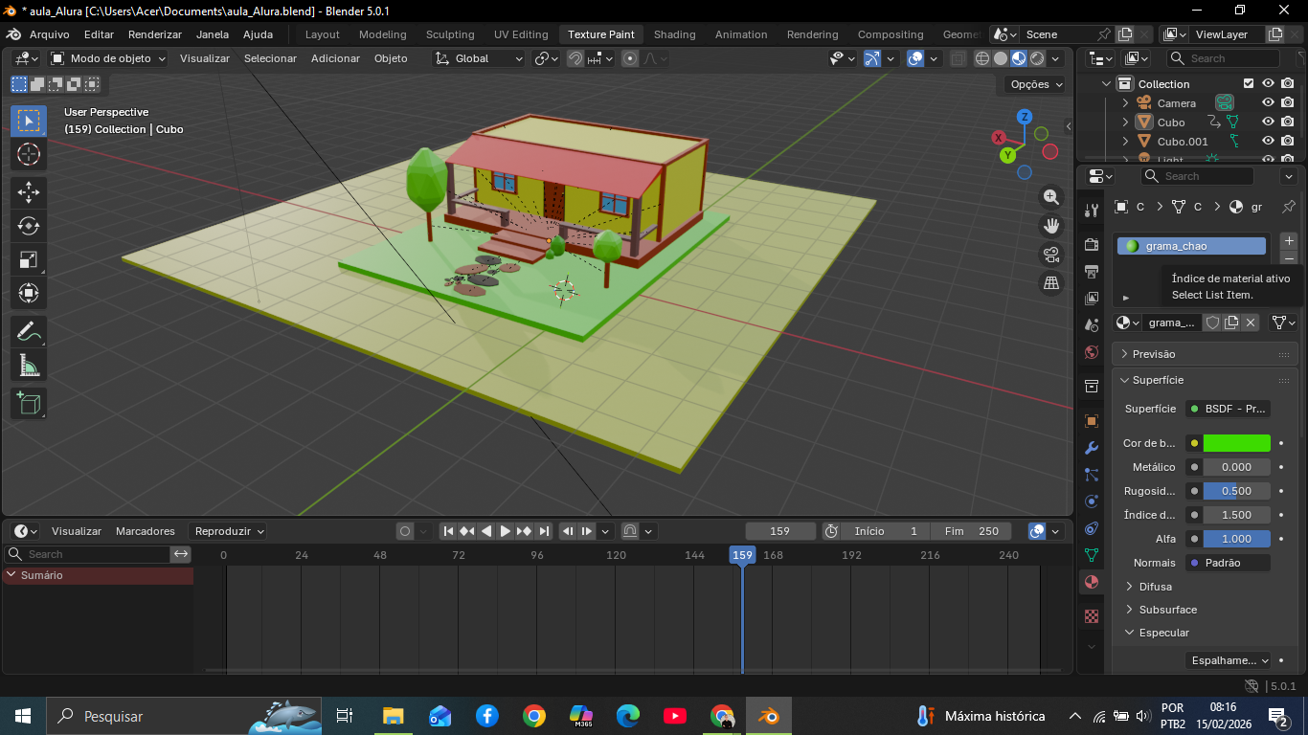Open the Modifier Properties wrench tab
1308x735 pixels.
1091,447
